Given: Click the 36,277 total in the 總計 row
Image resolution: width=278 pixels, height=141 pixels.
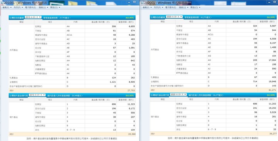Looking at the screenshot, I should pos(273,134).
